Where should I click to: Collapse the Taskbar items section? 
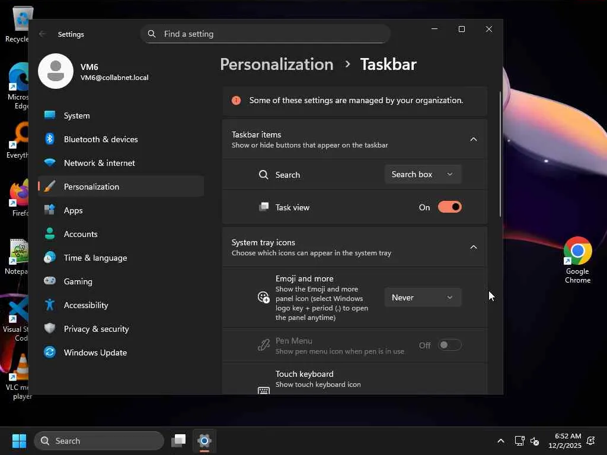(474, 139)
